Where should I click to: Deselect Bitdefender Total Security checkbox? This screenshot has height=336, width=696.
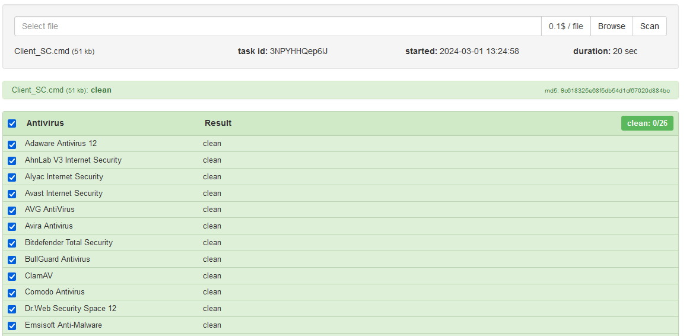click(x=12, y=243)
